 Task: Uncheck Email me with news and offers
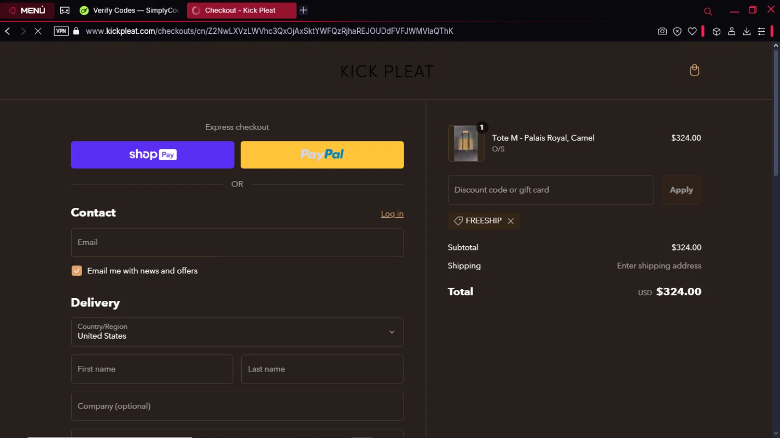(x=76, y=271)
